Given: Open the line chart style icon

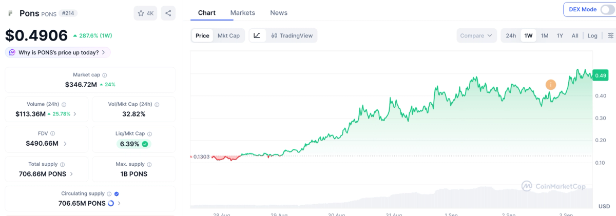Looking at the screenshot, I should (257, 35).
